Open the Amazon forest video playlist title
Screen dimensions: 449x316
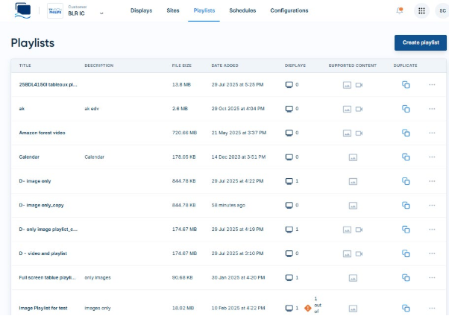tap(42, 133)
